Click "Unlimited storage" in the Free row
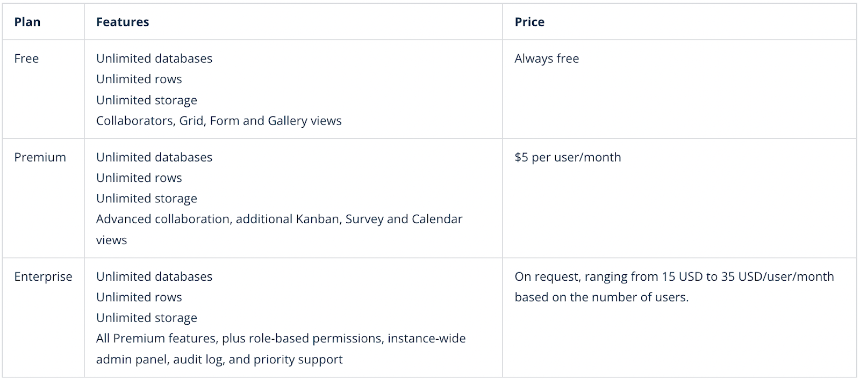The image size is (860, 380). pos(147,100)
